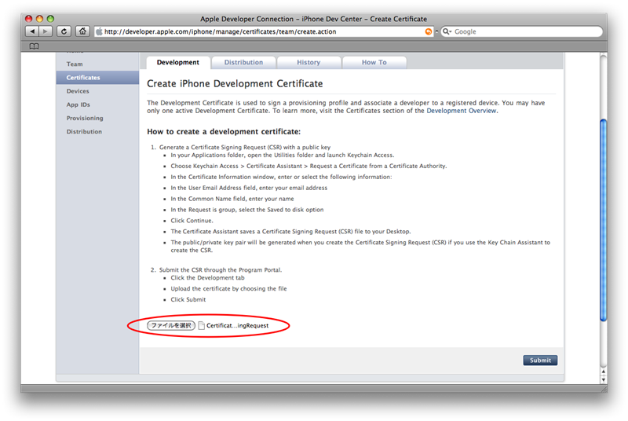Open the How To tab
The width and height of the screenshot is (628, 421).
[x=374, y=63]
